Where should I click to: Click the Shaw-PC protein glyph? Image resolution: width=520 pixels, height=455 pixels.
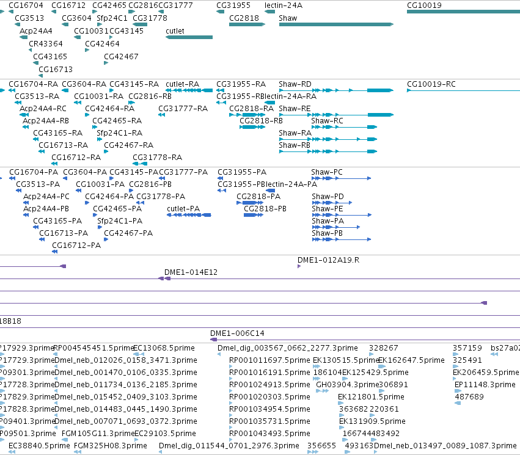pos(341,178)
